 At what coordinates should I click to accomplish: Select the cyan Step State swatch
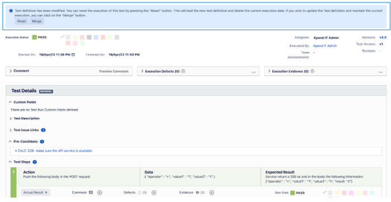tap(372, 193)
